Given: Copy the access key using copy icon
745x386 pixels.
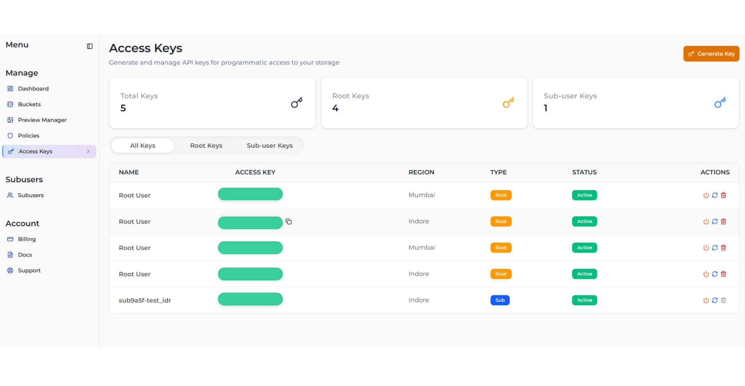Looking at the screenshot, I should (x=289, y=221).
